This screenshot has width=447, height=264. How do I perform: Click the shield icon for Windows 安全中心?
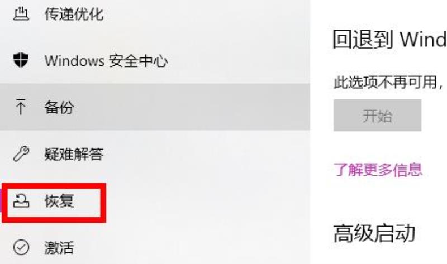[21, 60]
